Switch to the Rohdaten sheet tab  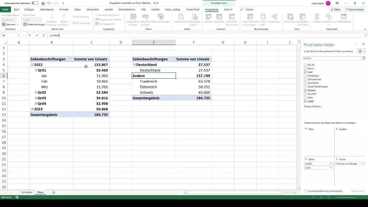click(x=27, y=192)
